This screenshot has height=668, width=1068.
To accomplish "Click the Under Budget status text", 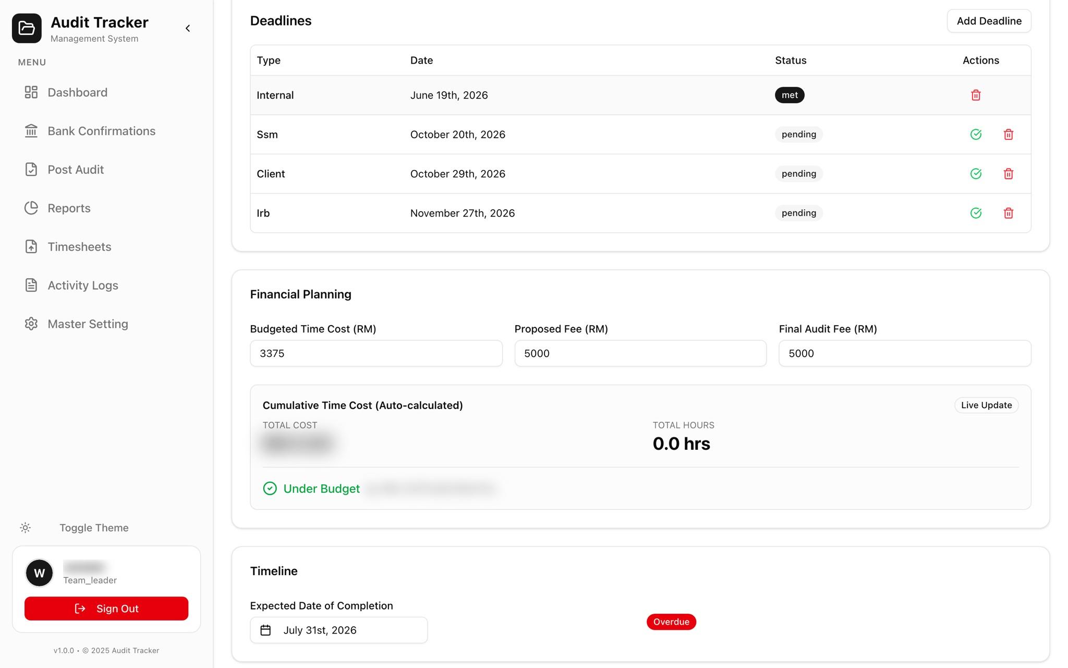I will tap(321, 488).
